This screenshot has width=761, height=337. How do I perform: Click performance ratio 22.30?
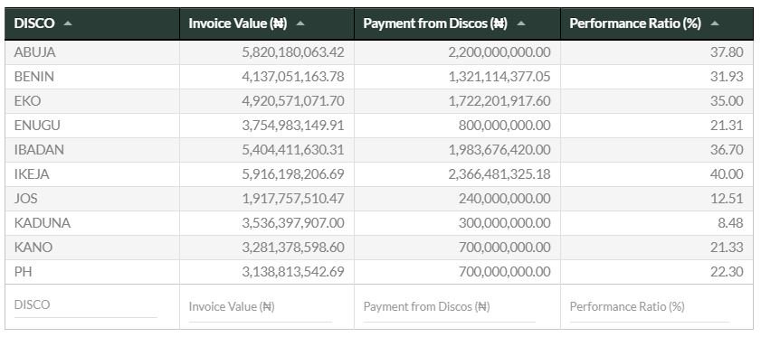pos(727,272)
